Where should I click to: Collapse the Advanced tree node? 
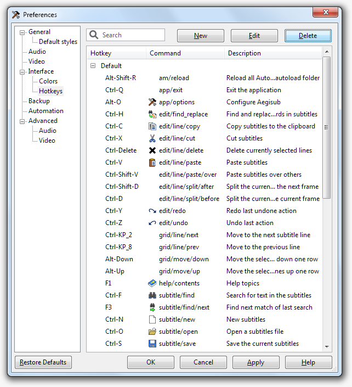pos(22,121)
